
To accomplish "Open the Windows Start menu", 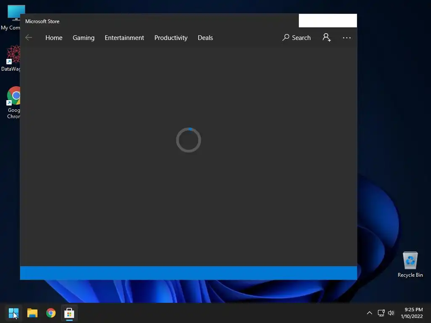I will 13,313.
